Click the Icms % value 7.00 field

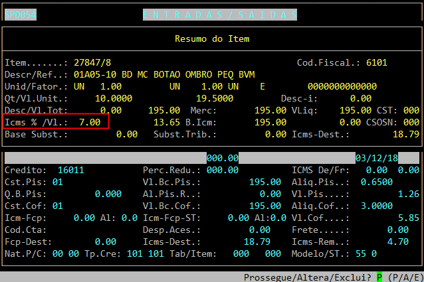coord(89,123)
